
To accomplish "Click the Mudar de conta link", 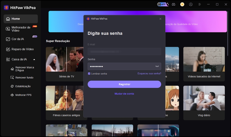I will (124, 94).
